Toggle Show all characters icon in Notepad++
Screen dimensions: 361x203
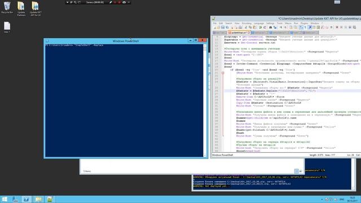click(306, 28)
